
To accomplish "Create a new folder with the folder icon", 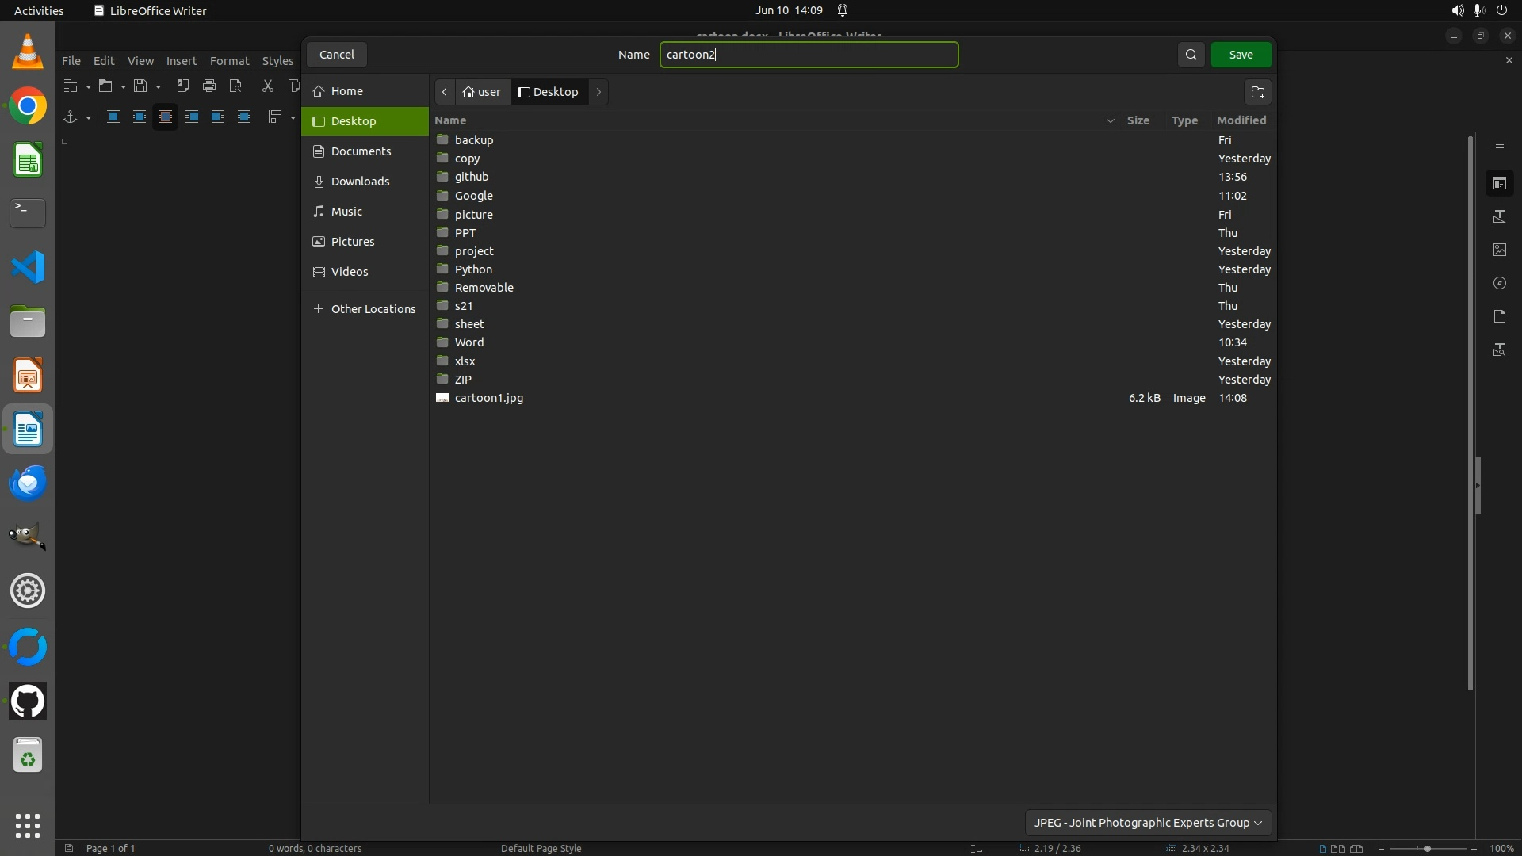I will pyautogui.click(x=1257, y=92).
